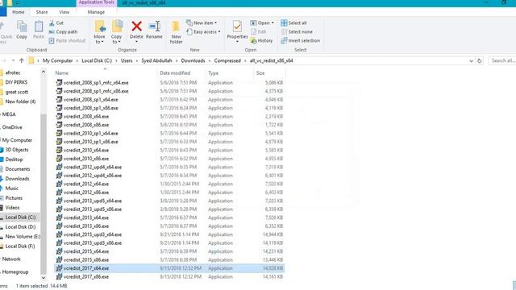Open Network in navigation pane
Screen dimensions: 516x290
(11, 259)
